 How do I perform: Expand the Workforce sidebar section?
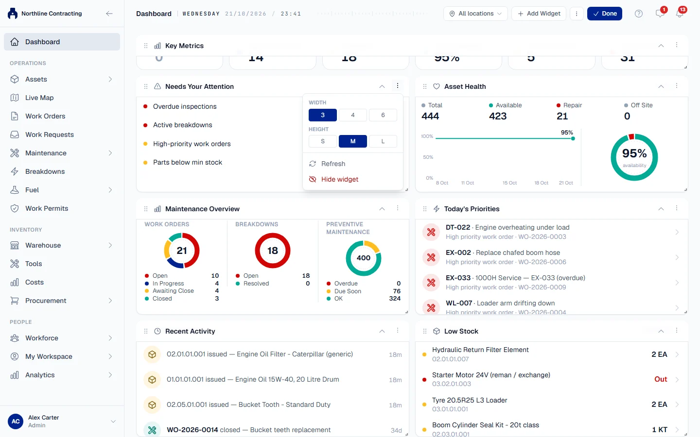tap(110, 338)
